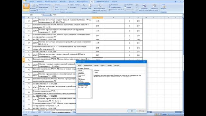This screenshot has height=116, width=206.
Task: Select Общий in number formats list
Action: 80,71
